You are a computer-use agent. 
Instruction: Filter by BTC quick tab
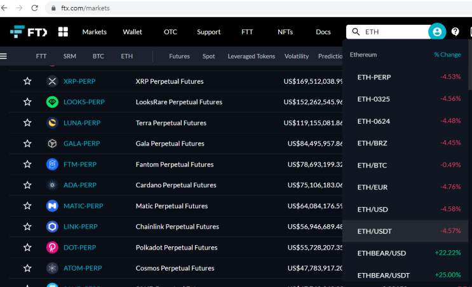click(98, 57)
